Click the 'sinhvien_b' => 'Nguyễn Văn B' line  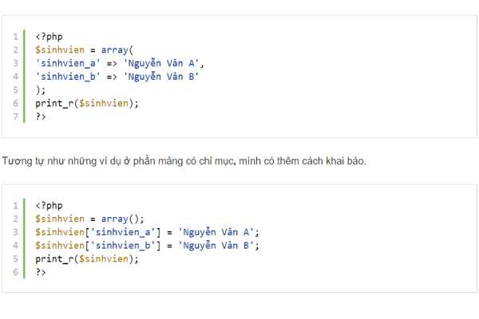117,77
